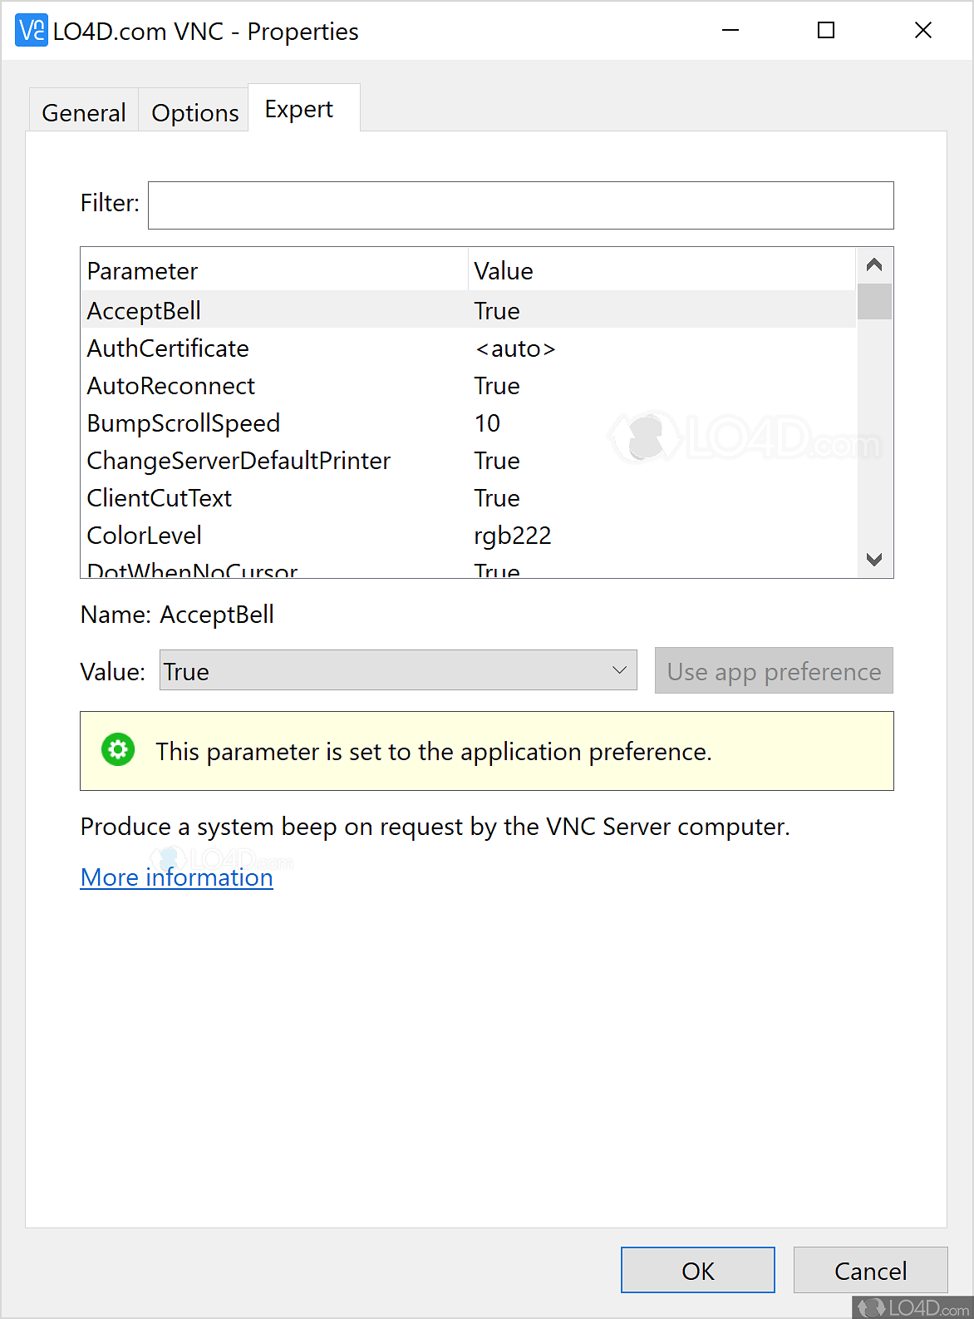Image resolution: width=974 pixels, height=1319 pixels.
Task: Click inside the Filter text field
Action: (x=520, y=205)
